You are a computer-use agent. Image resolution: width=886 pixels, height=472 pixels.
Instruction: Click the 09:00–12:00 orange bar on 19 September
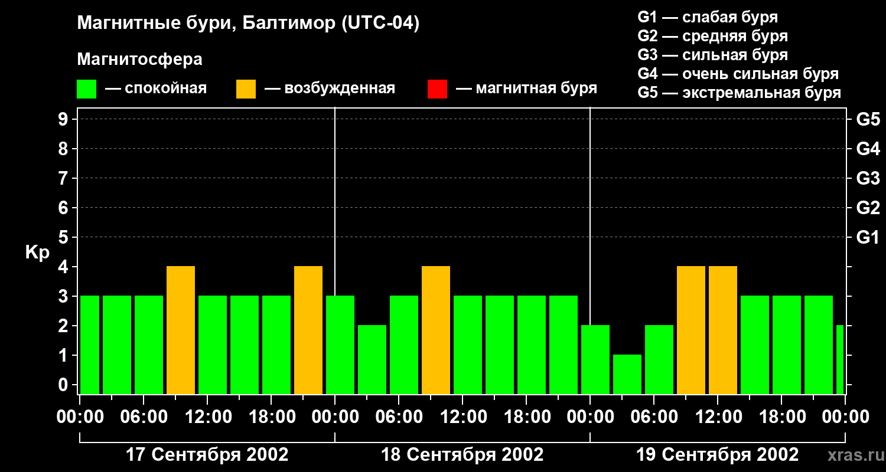click(691, 330)
